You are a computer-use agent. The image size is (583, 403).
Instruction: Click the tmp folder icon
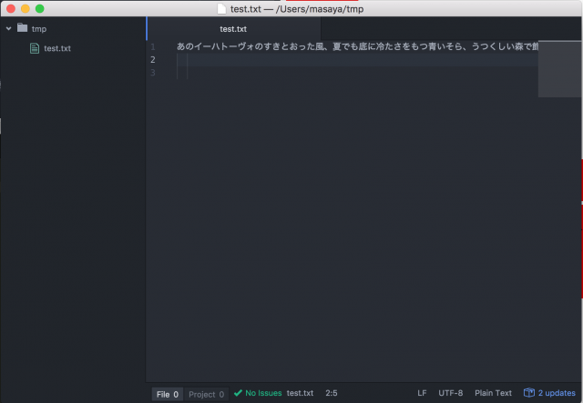click(x=22, y=28)
